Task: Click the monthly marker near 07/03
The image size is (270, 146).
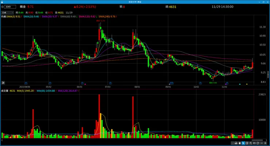Action: tap(111, 83)
